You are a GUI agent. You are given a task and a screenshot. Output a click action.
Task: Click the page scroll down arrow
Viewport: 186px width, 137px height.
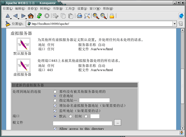(x=182, y=128)
